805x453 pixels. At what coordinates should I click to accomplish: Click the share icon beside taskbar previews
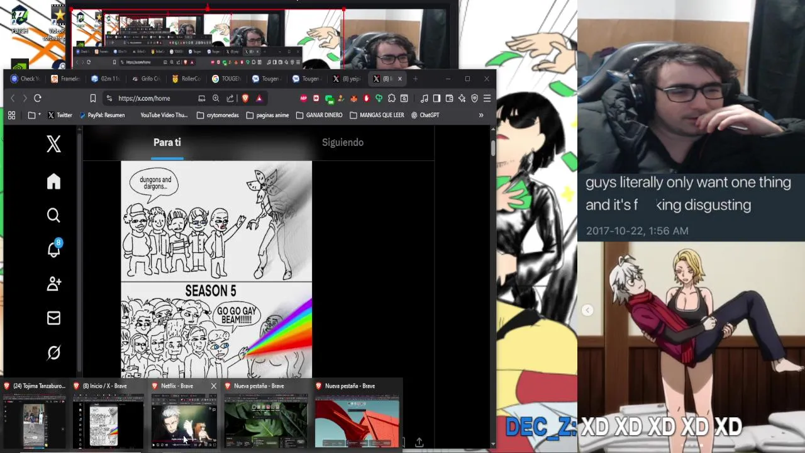419,443
